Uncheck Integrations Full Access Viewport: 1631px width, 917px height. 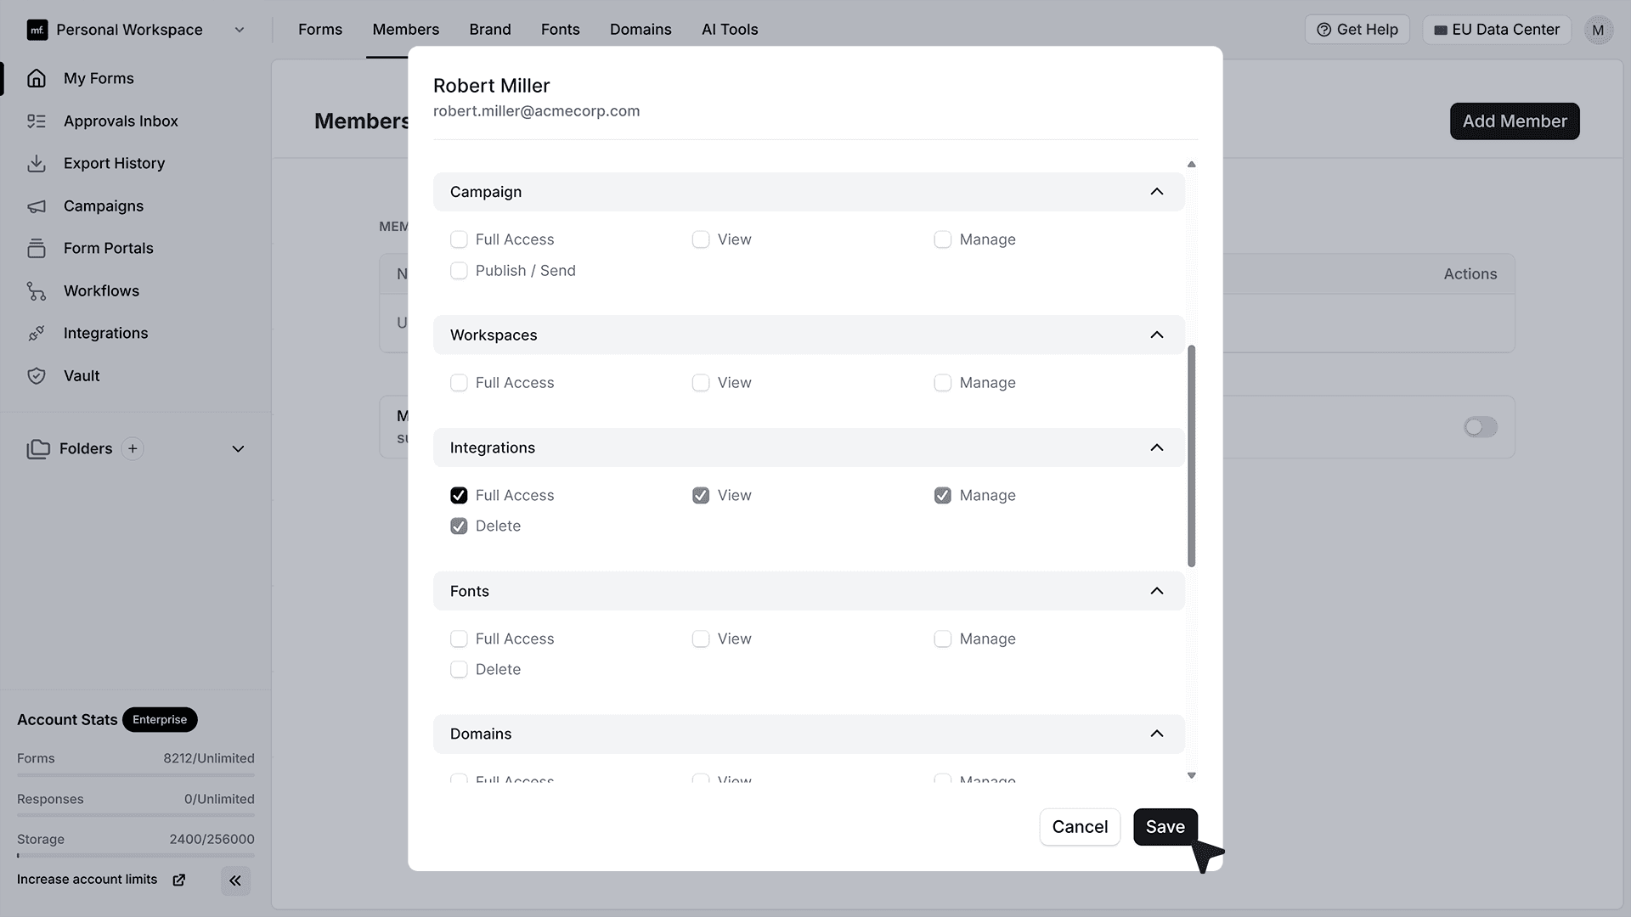tap(459, 495)
